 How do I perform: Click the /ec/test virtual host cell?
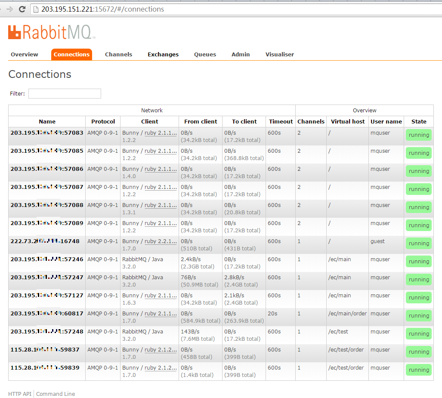[338, 331]
